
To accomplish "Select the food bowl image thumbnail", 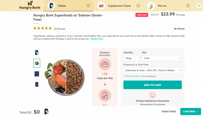I will pos(37,63).
